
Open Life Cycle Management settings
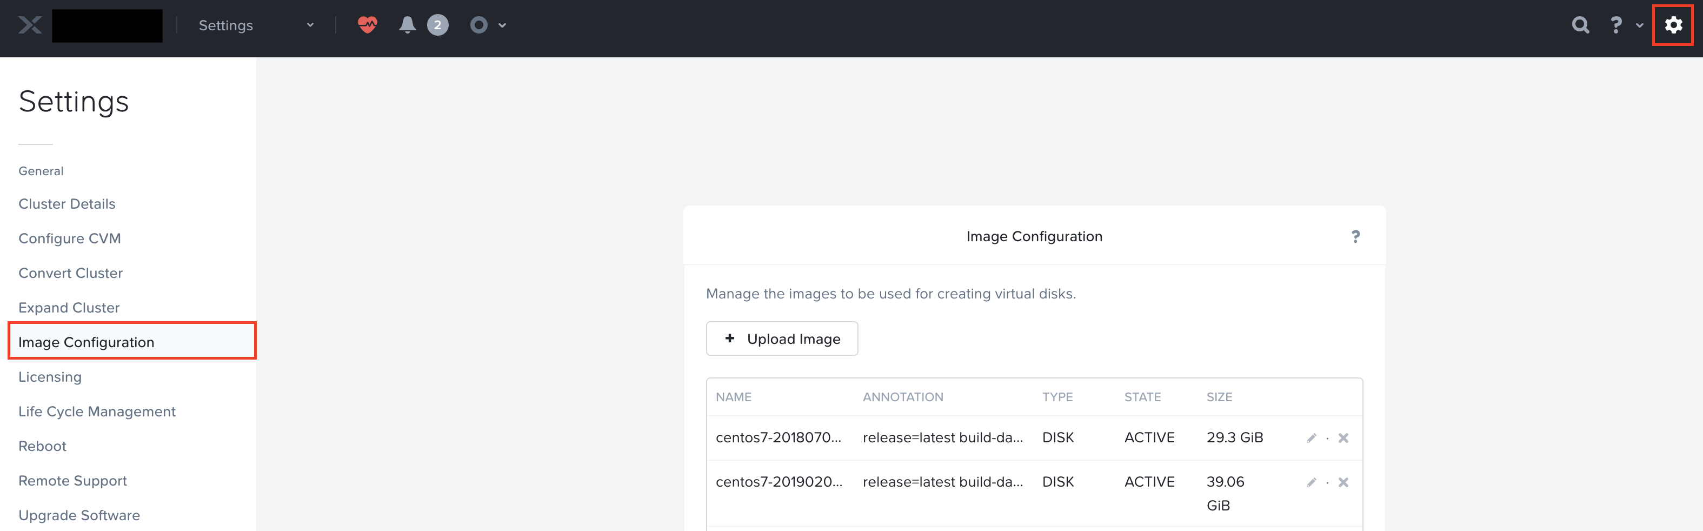pyautogui.click(x=97, y=411)
